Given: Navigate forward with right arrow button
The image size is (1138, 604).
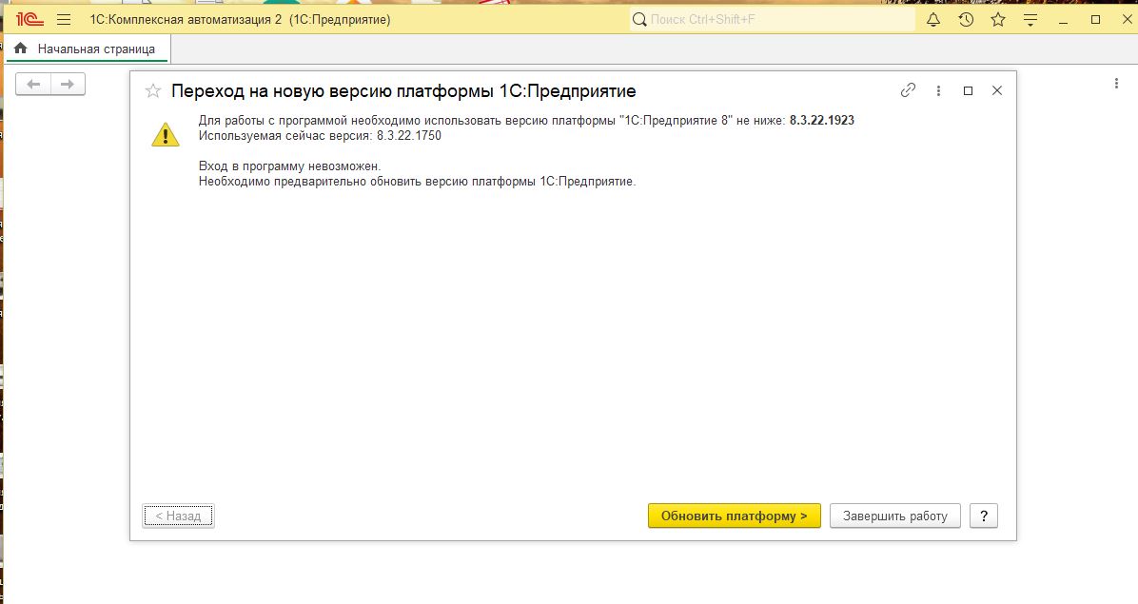Looking at the screenshot, I should click(x=68, y=84).
